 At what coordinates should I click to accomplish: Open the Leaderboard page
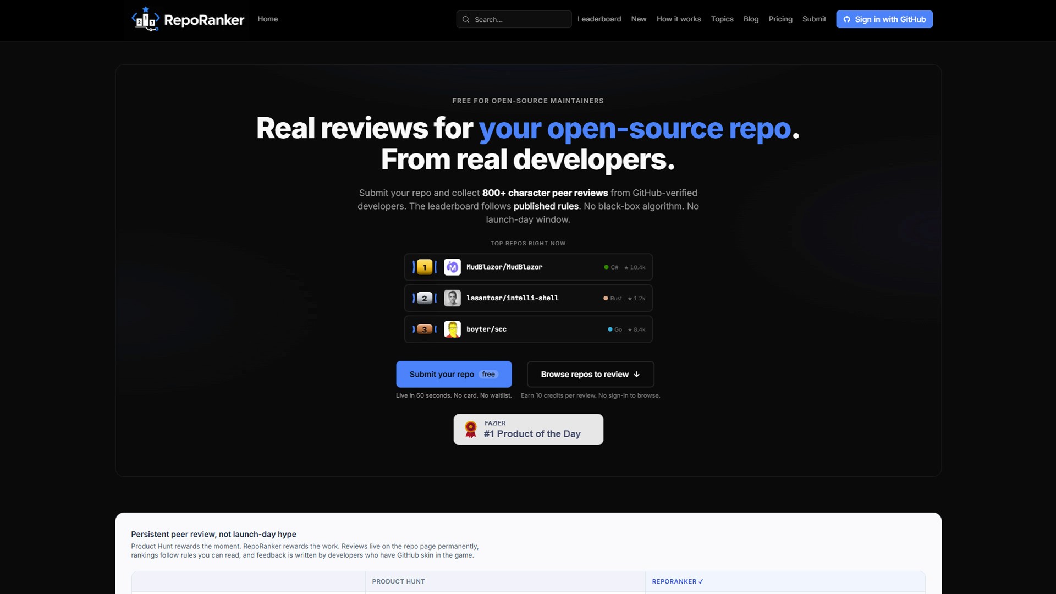pyautogui.click(x=599, y=19)
